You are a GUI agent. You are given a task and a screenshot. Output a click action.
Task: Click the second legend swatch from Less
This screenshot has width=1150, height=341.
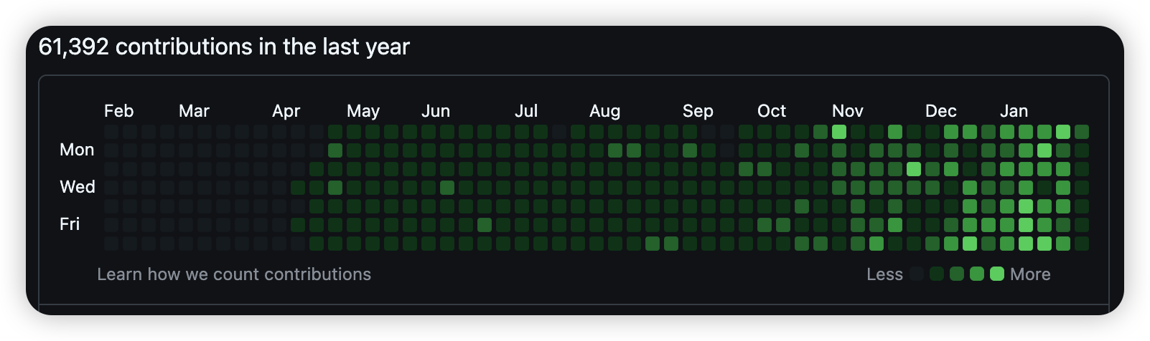[x=937, y=274]
